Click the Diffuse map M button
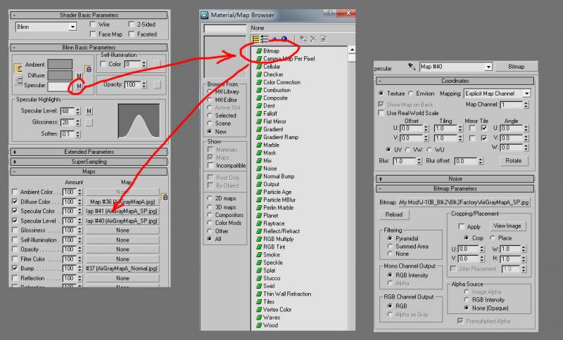Screen dimensions: 563x340 [80, 76]
